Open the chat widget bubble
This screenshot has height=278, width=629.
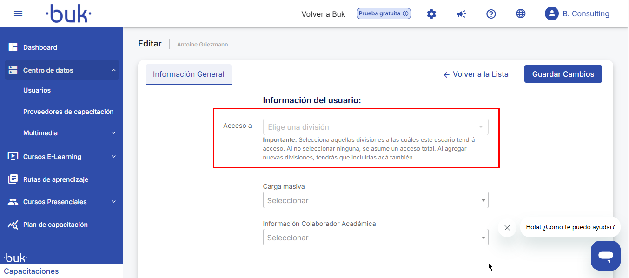coord(605,255)
